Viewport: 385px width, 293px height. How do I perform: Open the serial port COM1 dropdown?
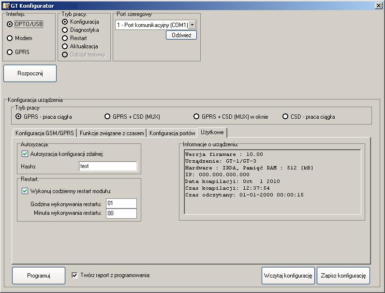click(x=192, y=25)
